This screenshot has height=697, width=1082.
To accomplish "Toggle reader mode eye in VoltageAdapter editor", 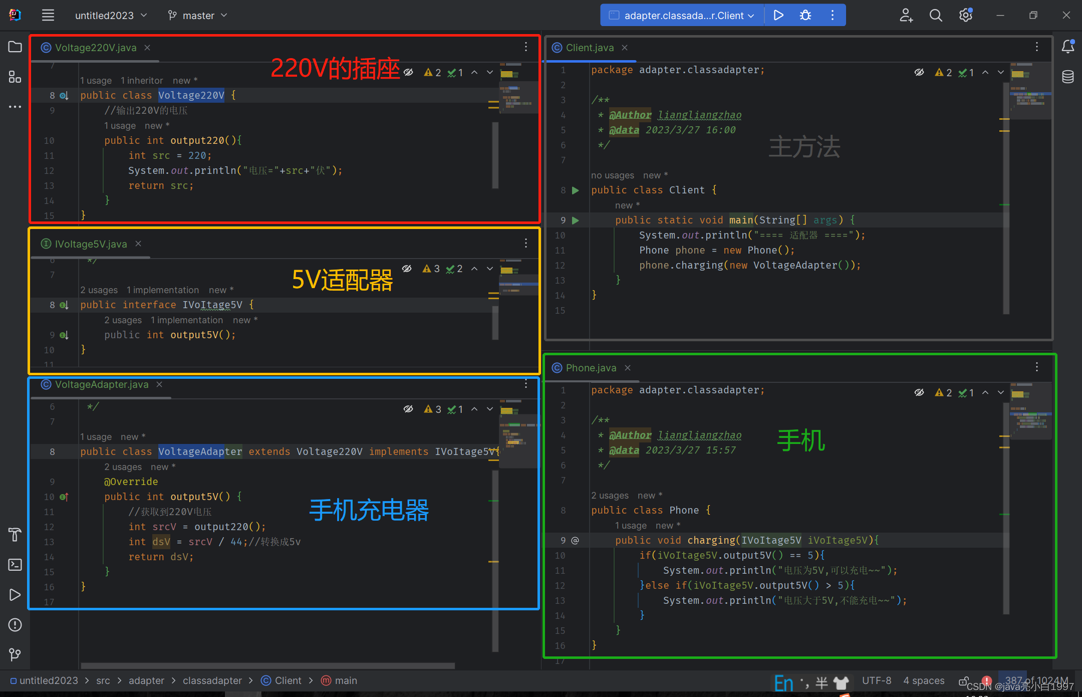I will 409,409.
